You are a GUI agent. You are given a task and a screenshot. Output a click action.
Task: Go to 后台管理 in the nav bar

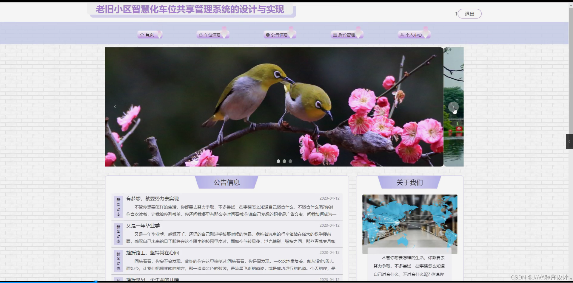click(x=347, y=35)
